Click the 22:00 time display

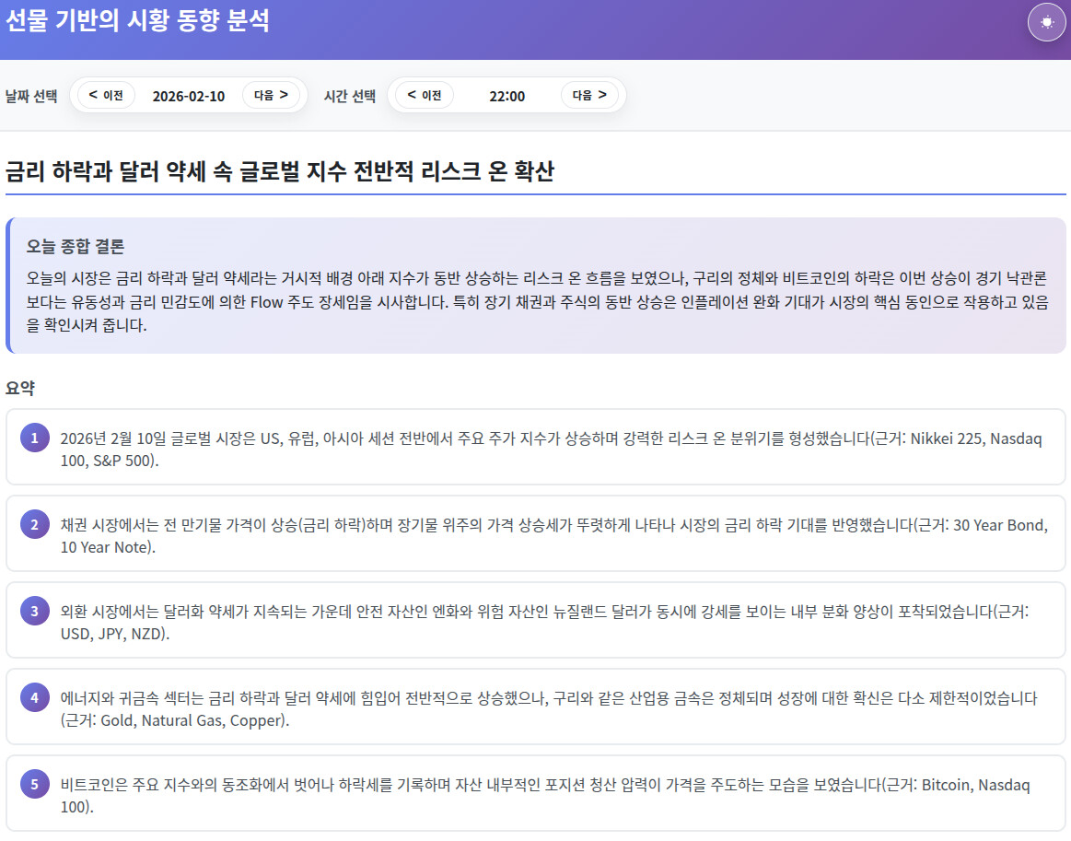click(506, 96)
